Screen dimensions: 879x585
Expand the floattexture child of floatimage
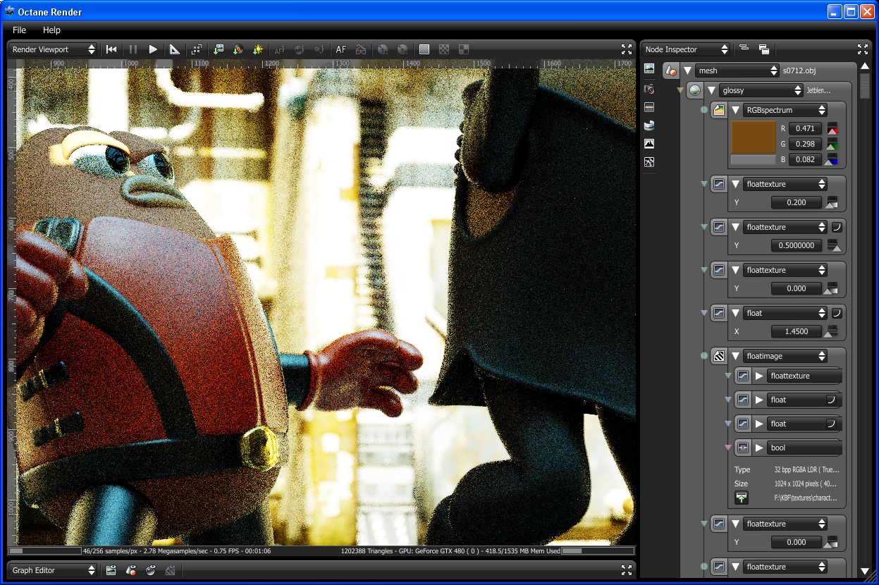coord(759,376)
